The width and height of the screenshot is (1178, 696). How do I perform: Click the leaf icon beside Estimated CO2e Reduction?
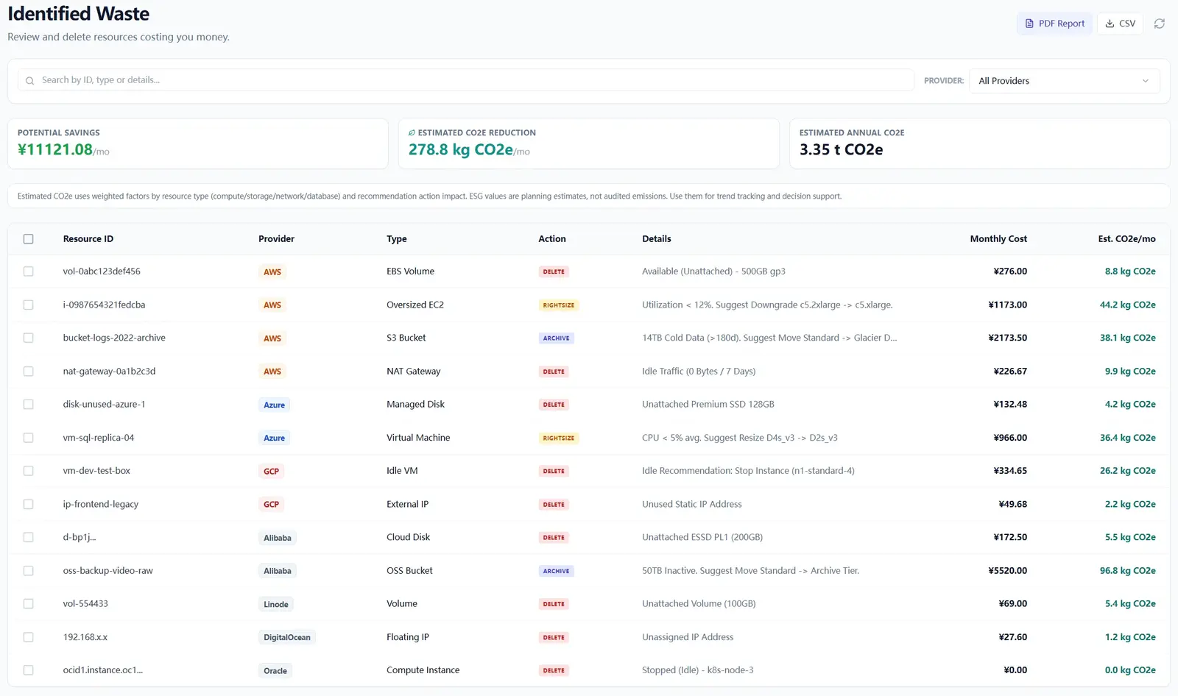click(x=412, y=133)
